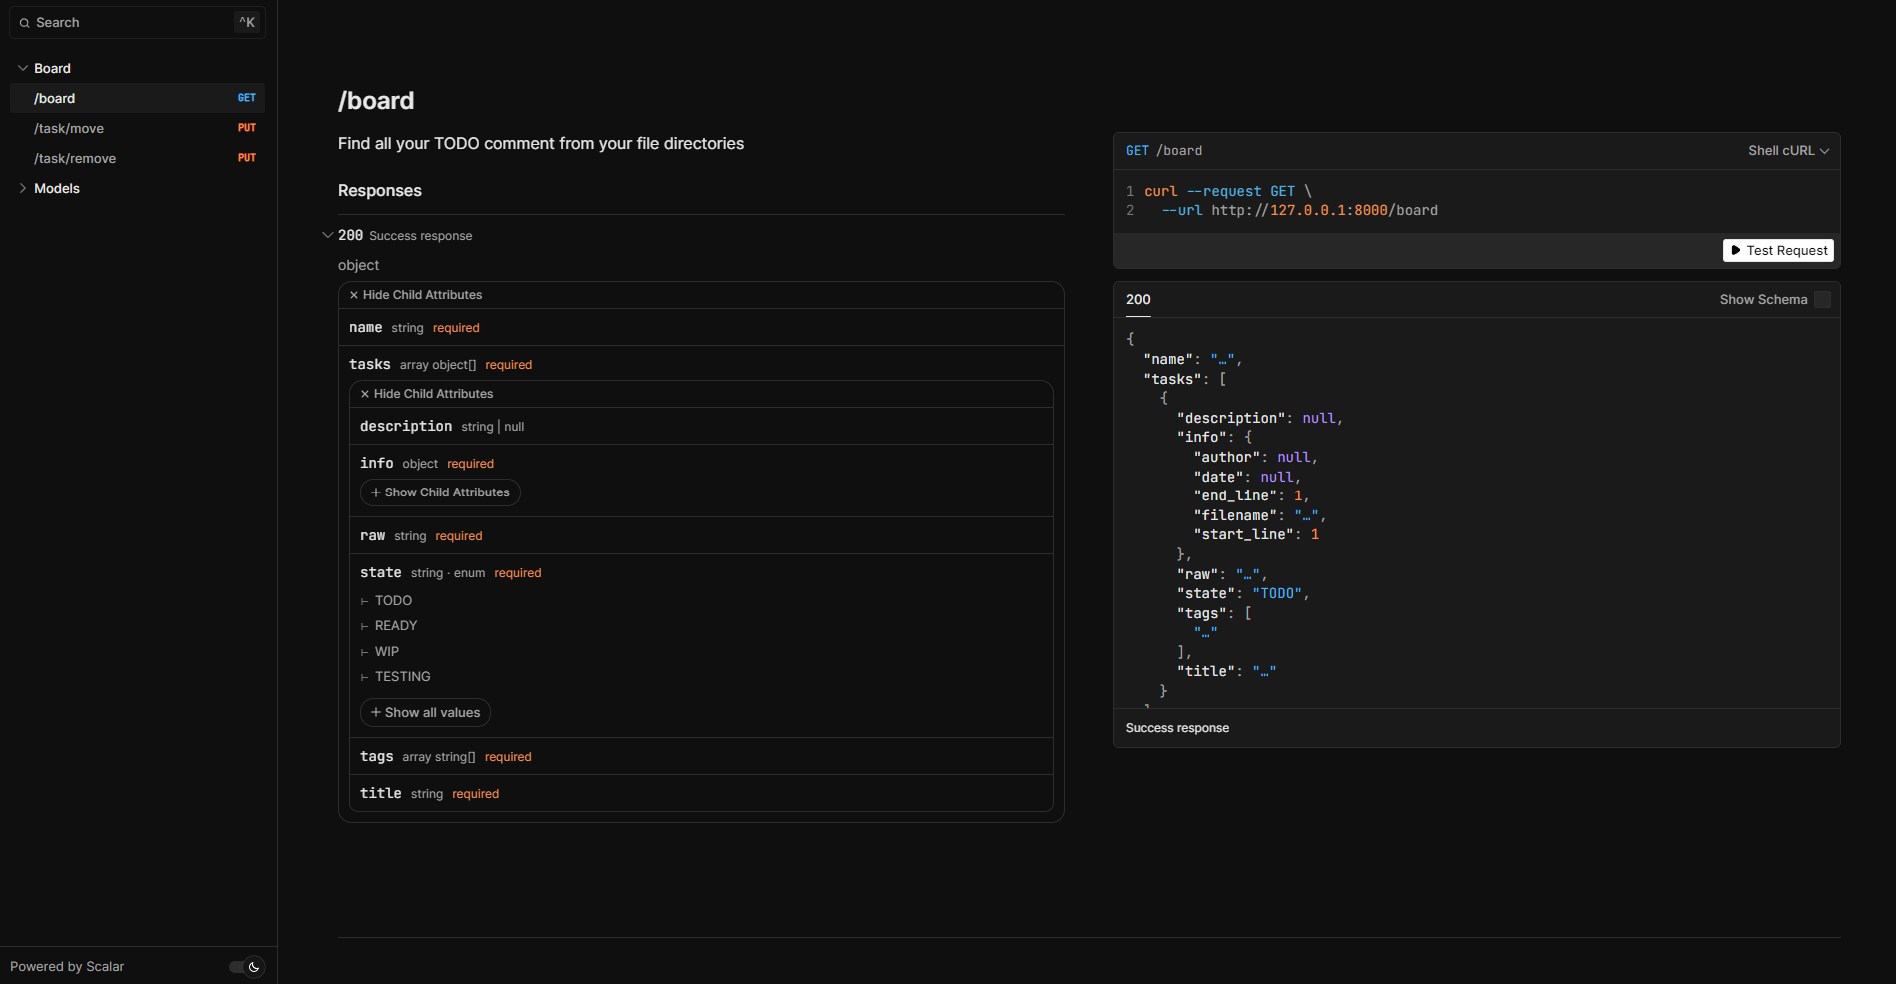The width and height of the screenshot is (1896, 984).
Task: Enable the Show Schema checkbox
Action: tap(1822, 299)
